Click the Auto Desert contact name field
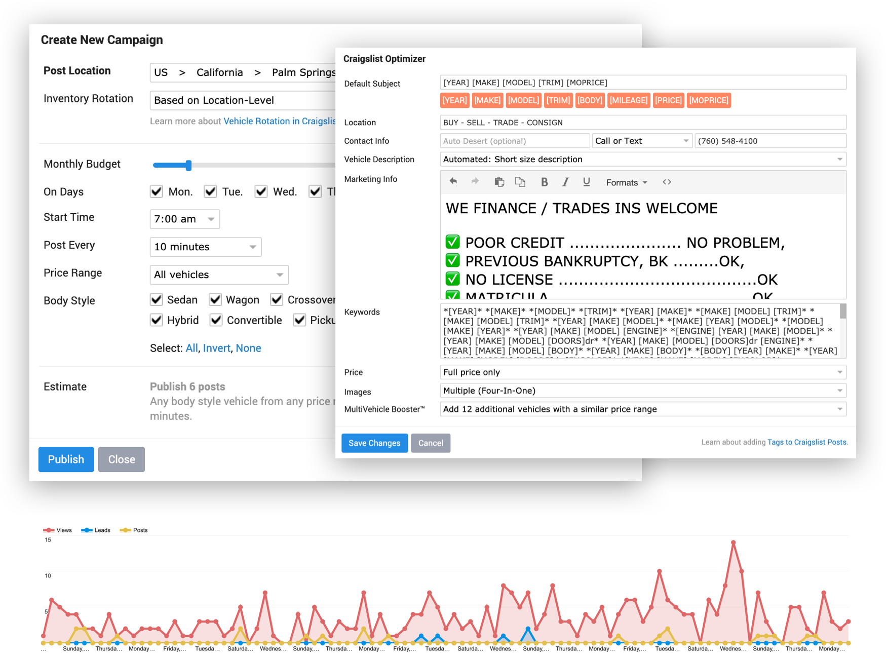The image size is (886, 657). tap(515, 141)
